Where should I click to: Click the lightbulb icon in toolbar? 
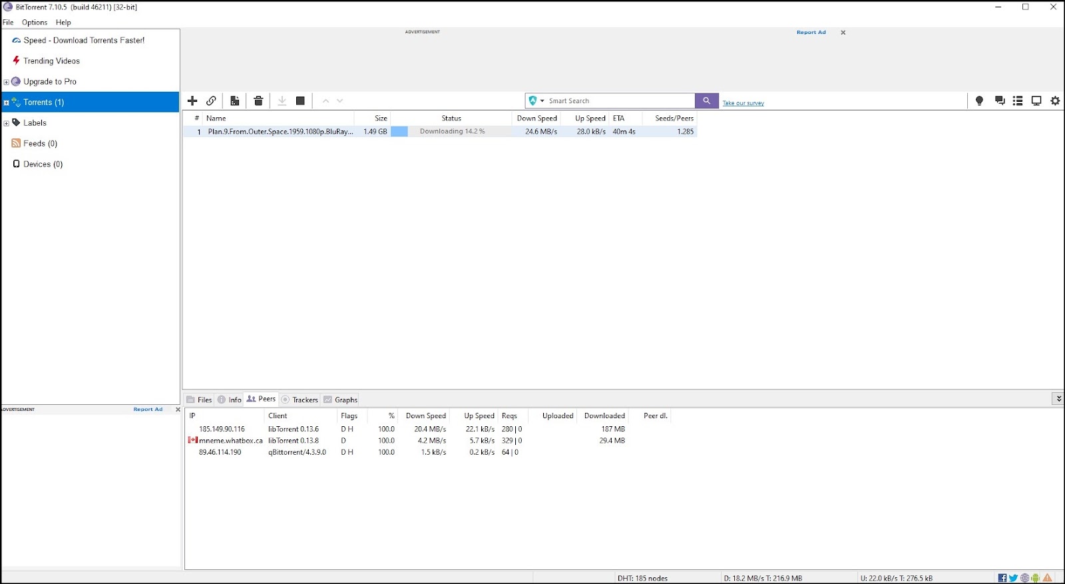tap(979, 101)
